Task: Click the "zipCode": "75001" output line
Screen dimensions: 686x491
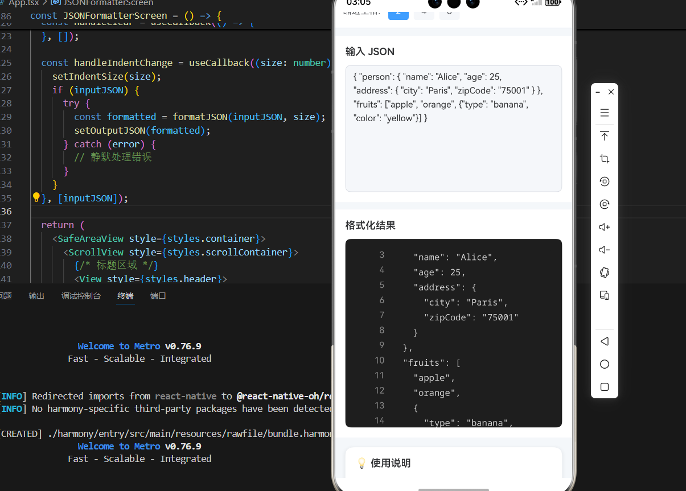Action: pyautogui.click(x=471, y=317)
